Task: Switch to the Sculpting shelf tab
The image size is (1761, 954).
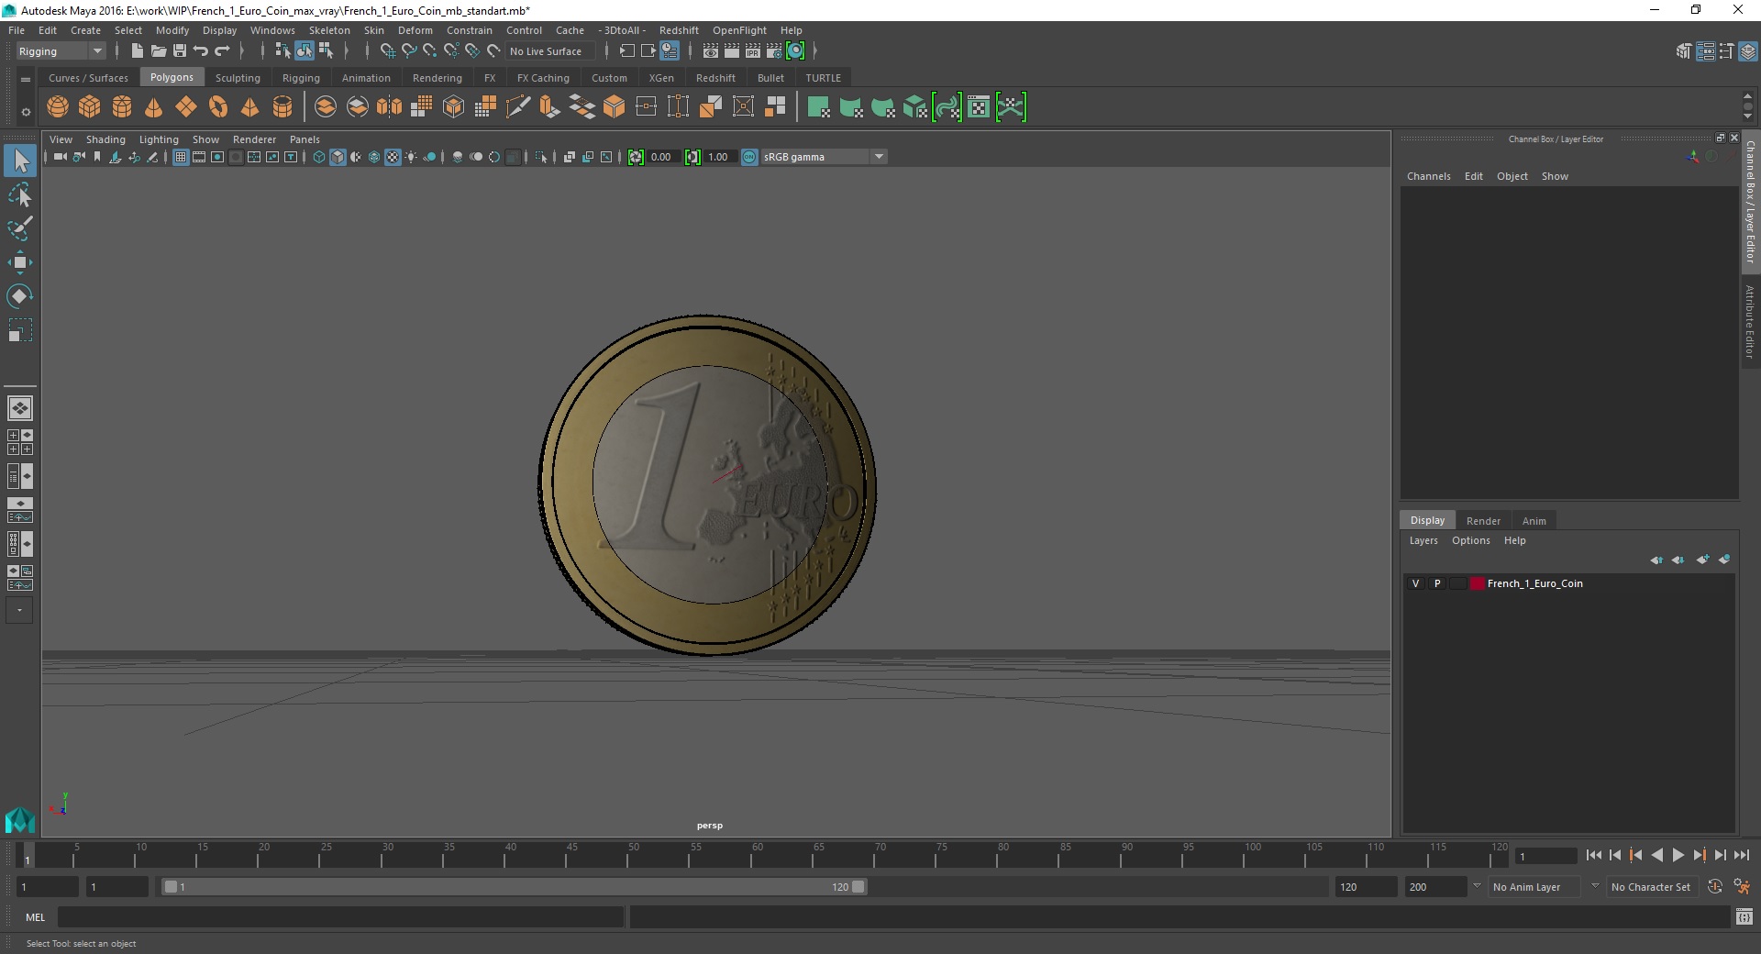Action: pyautogui.click(x=238, y=78)
